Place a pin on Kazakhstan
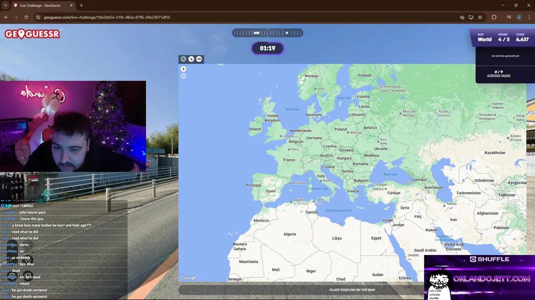Viewport: 535px width, 300px height. (495, 152)
